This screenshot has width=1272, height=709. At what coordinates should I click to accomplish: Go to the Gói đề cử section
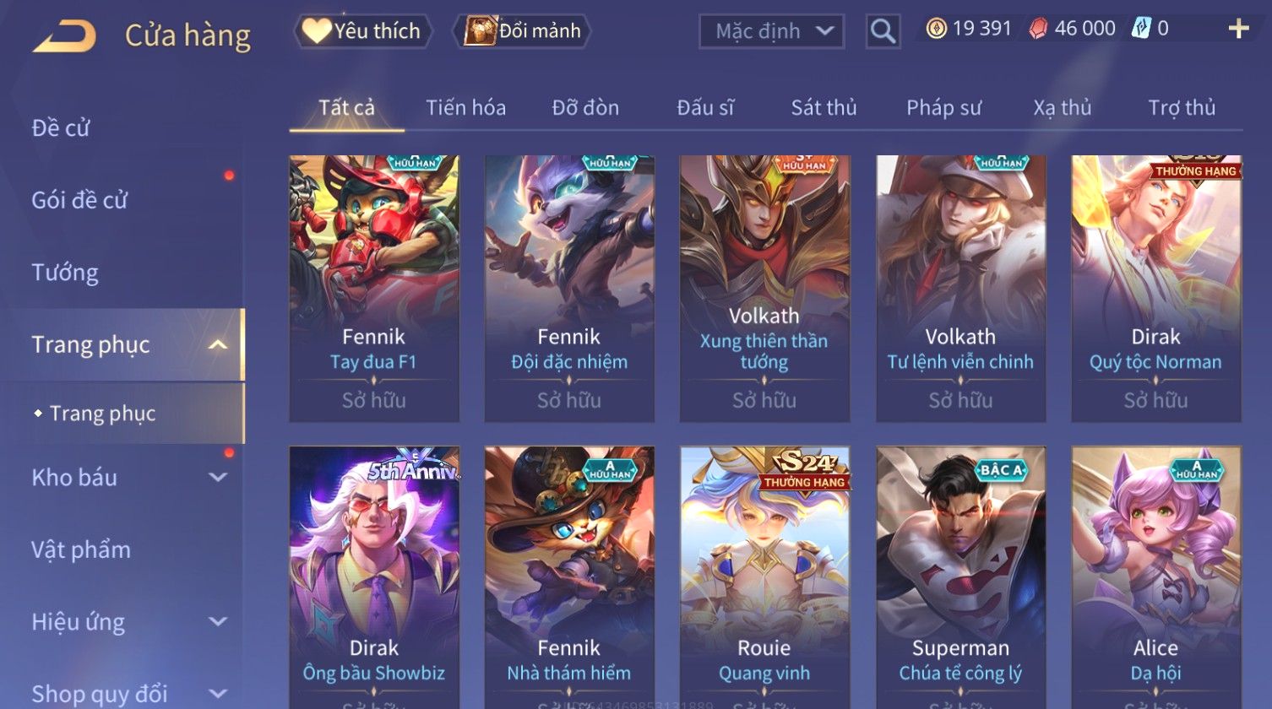pos(79,200)
